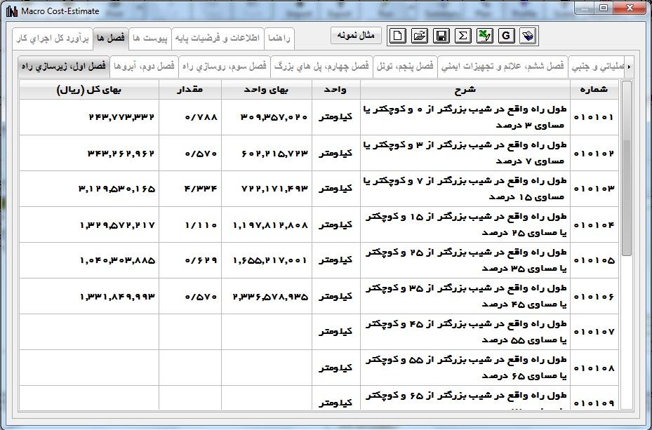The image size is (652, 430).
Task: Open the پیوست ها tab
Action: click(x=150, y=38)
